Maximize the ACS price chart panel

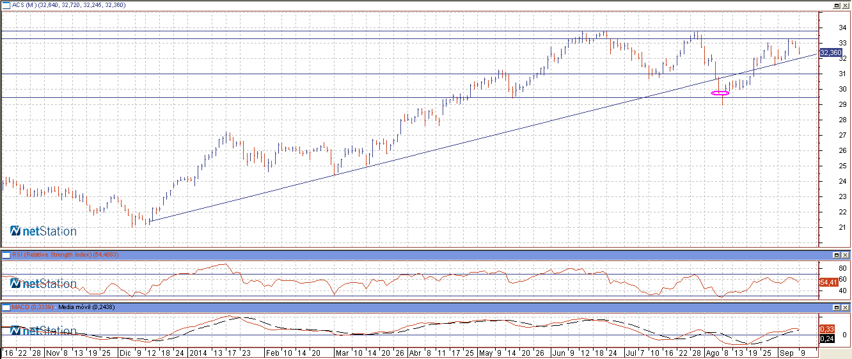837,4
